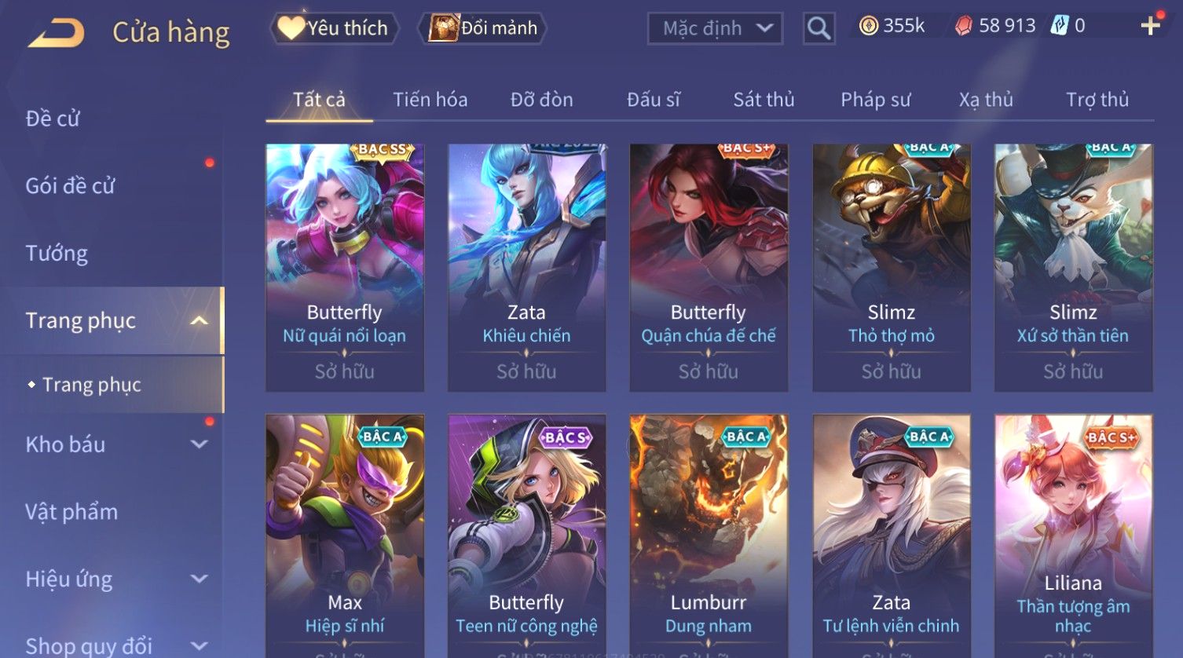Expand the Kho báu sidebar section

tap(200, 444)
